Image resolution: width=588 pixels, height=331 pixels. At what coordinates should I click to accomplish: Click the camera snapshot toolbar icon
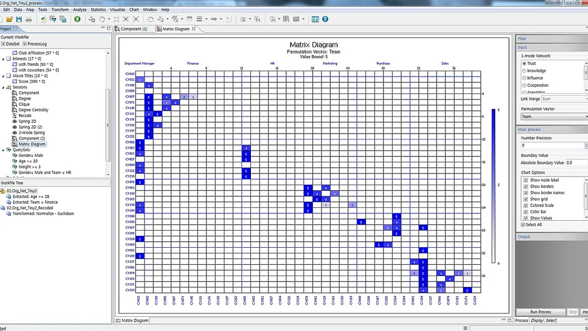[296, 19]
